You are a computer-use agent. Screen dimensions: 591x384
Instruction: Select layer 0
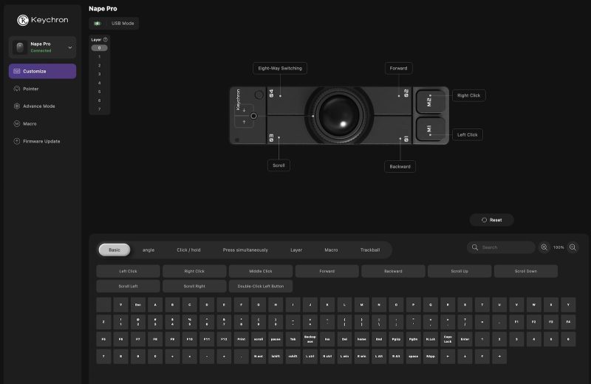(x=100, y=48)
